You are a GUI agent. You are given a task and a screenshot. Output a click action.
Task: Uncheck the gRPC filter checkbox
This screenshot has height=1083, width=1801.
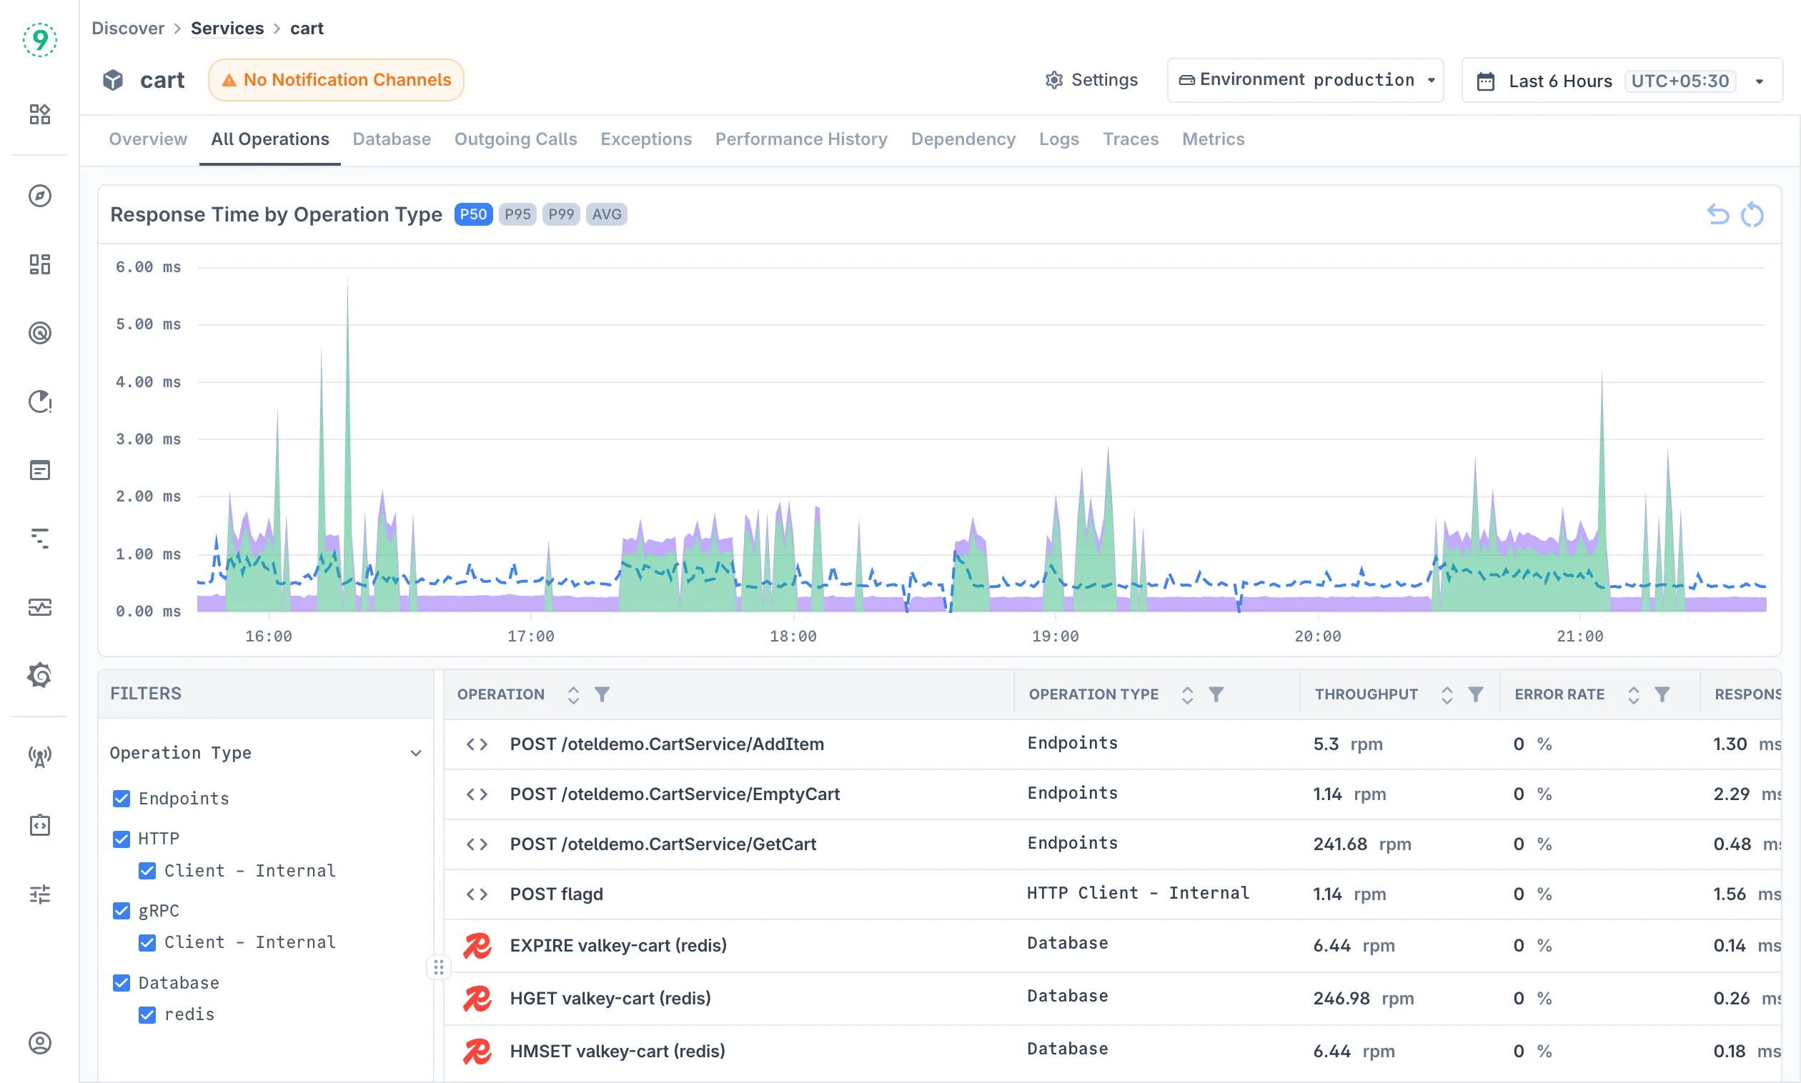pos(121,911)
